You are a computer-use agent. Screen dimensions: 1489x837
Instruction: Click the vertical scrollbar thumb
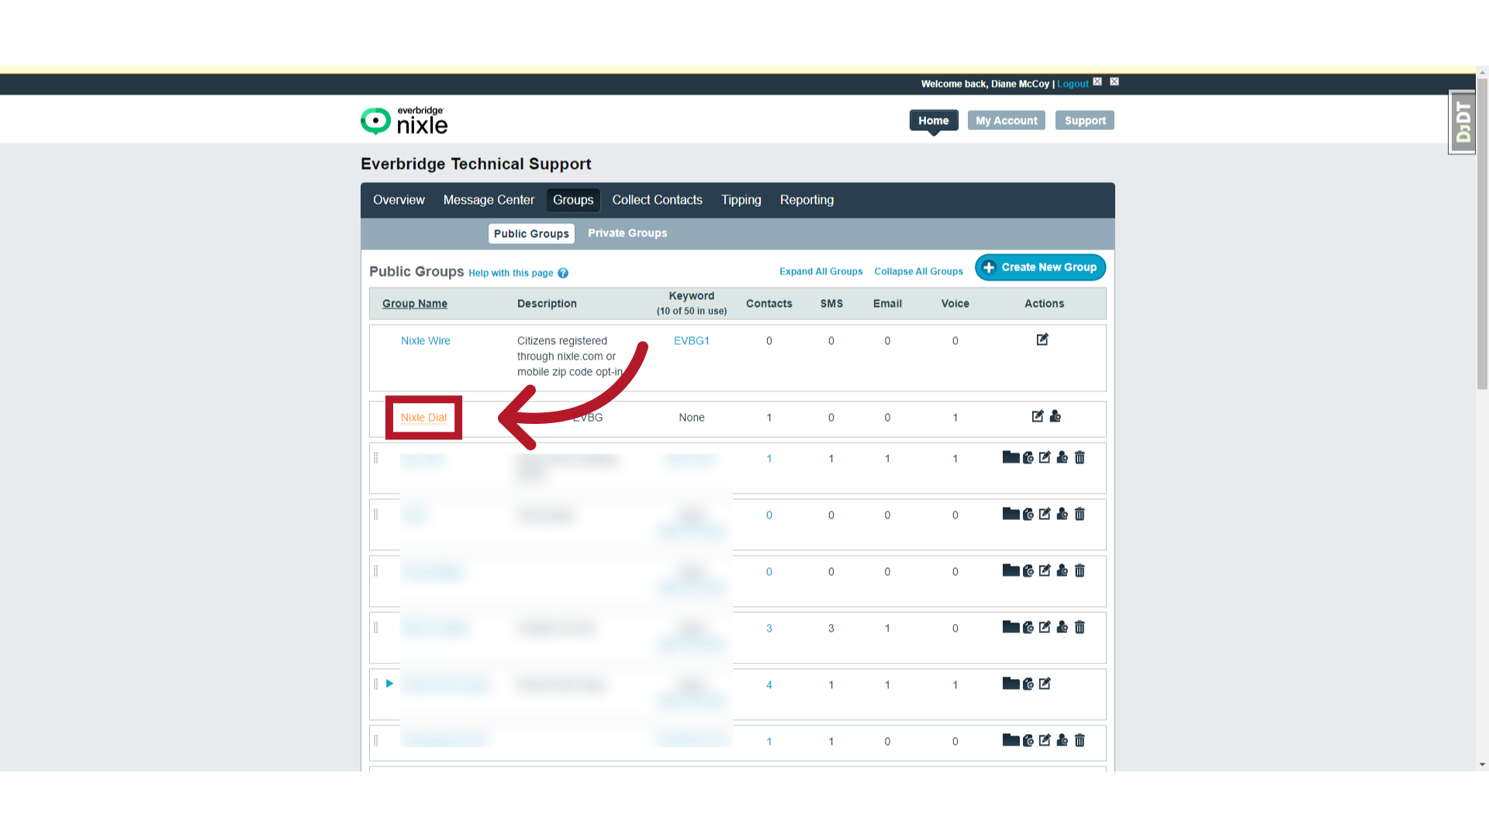click(1482, 234)
